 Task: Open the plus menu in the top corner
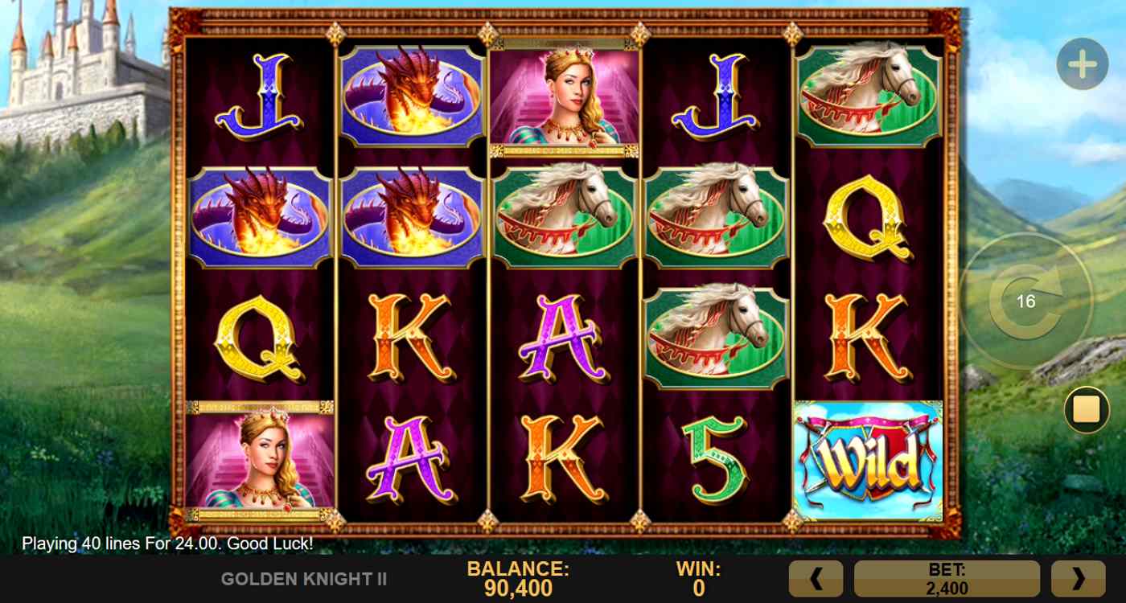[x=1082, y=64]
